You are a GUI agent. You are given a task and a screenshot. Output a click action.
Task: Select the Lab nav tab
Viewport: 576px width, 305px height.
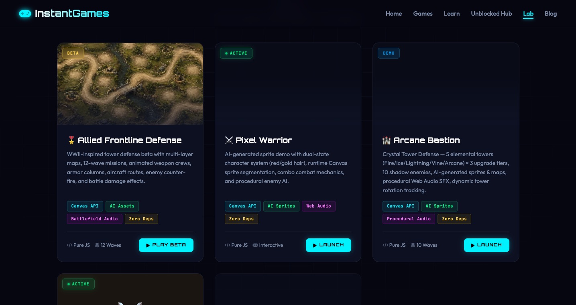click(528, 14)
